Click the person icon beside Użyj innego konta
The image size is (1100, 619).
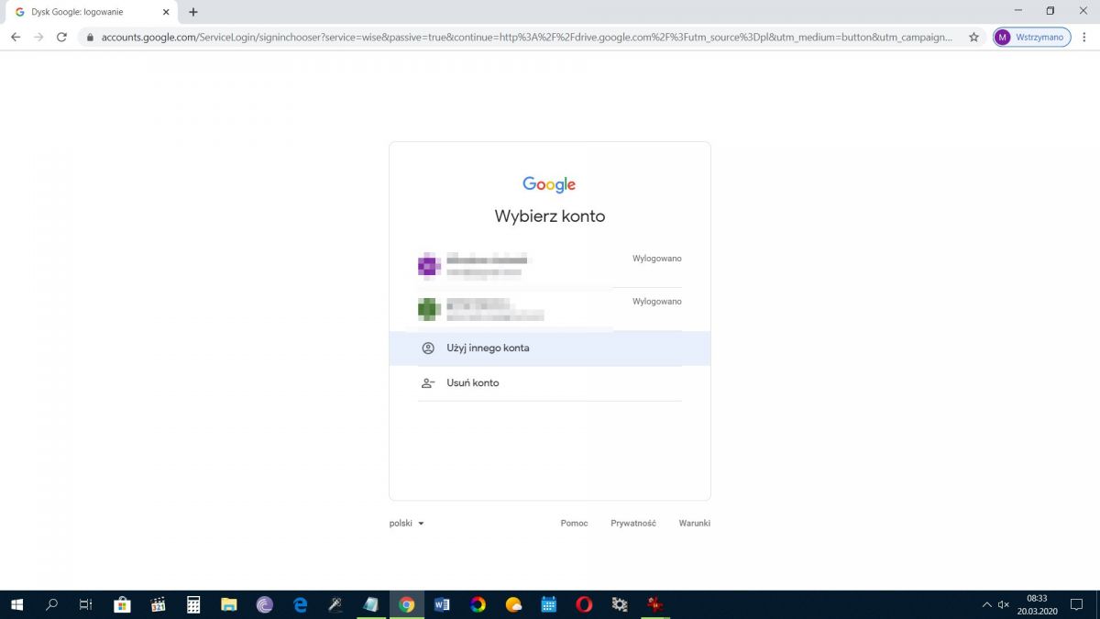tap(428, 348)
